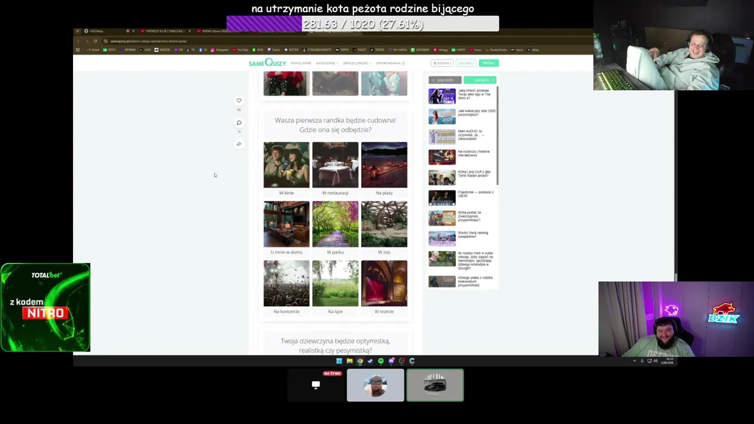The width and height of the screenshot is (754, 424).
Task: Open the OPOWIADANIA menu item
Action: [390, 63]
